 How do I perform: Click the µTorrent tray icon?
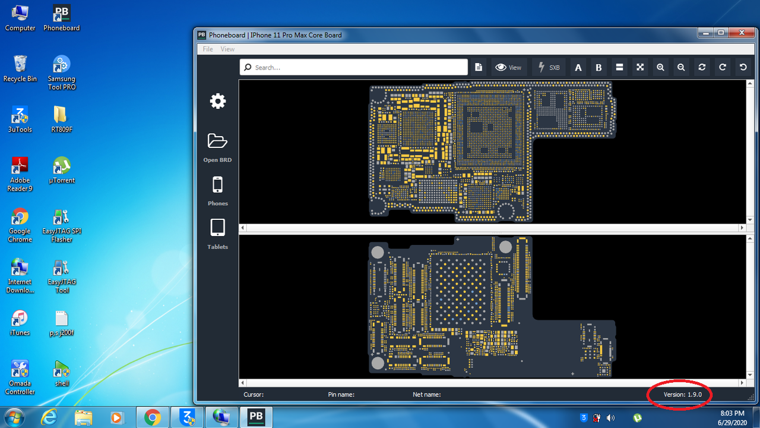click(x=638, y=418)
